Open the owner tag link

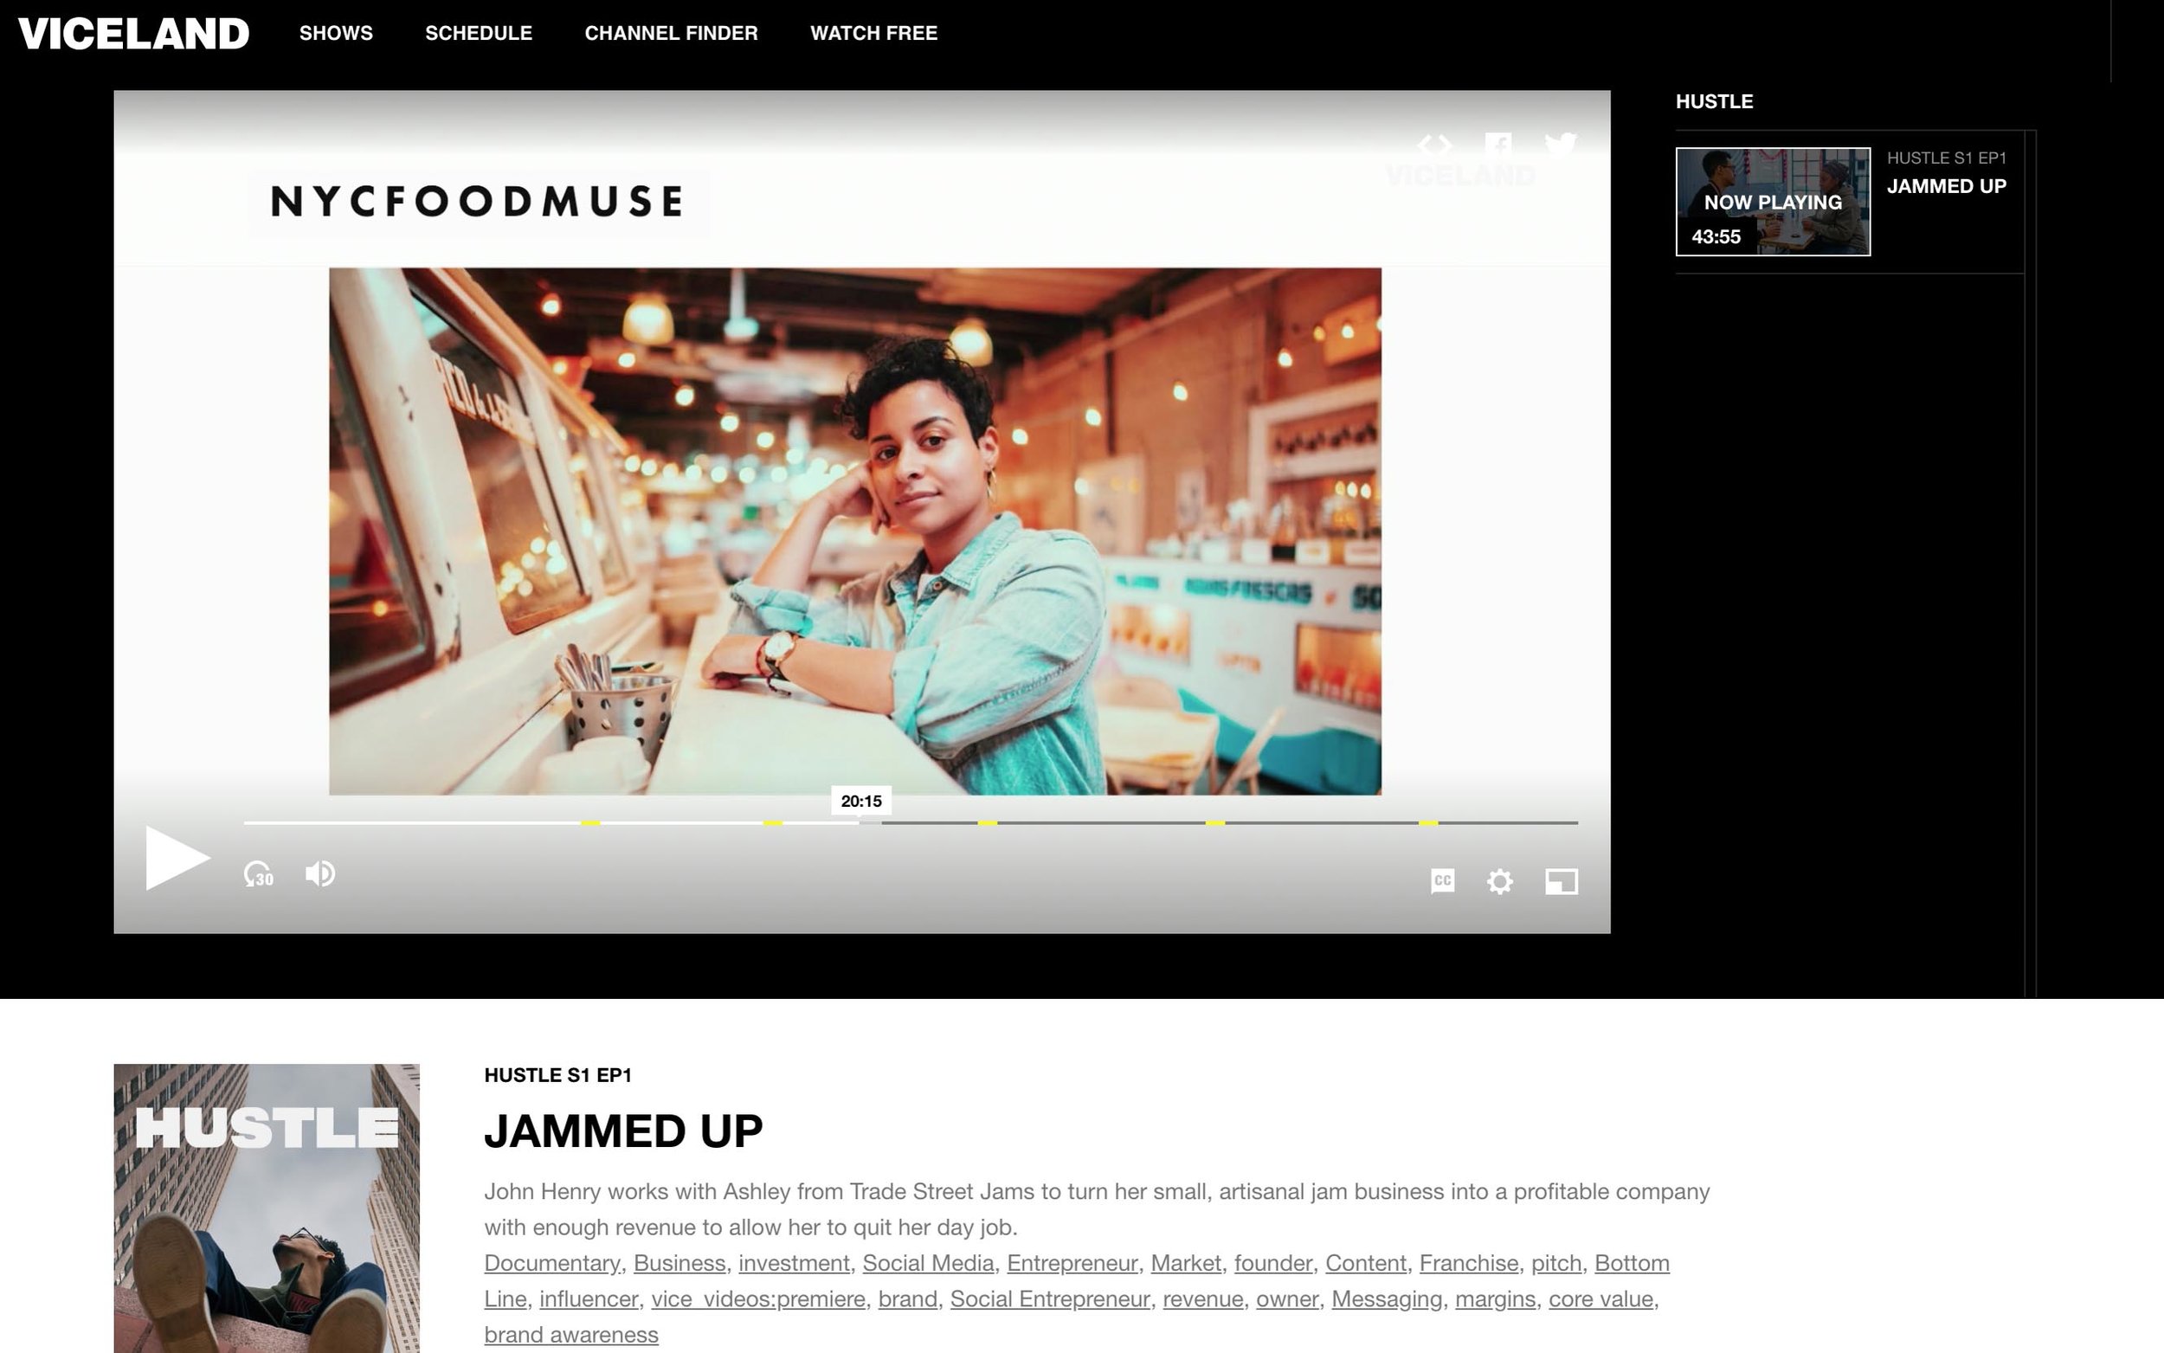tap(1287, 1298)
